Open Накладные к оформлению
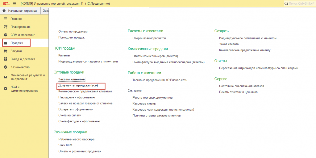This screenshot has height=158, width=316. (x=77, y=97)
